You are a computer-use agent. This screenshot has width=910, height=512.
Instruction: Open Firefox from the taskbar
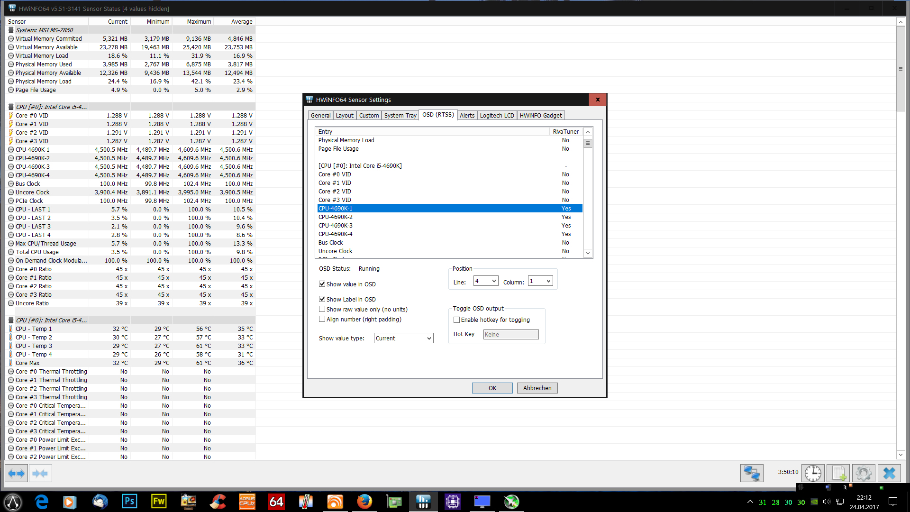(x=364, y=502)
